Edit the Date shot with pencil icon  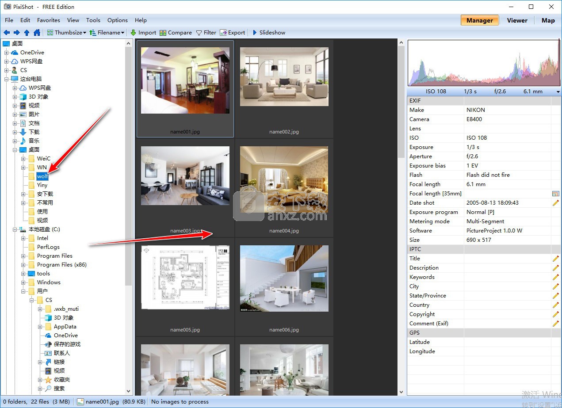(x=556, y=203)
